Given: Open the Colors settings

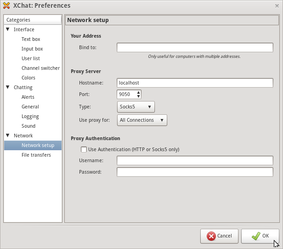Looking at the screenshot, I should pyautogui.click(x=28, y=78).
